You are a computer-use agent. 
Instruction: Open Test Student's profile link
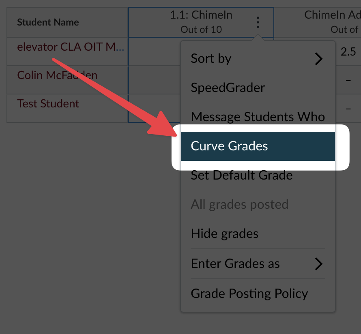click(x=48, y=103)
